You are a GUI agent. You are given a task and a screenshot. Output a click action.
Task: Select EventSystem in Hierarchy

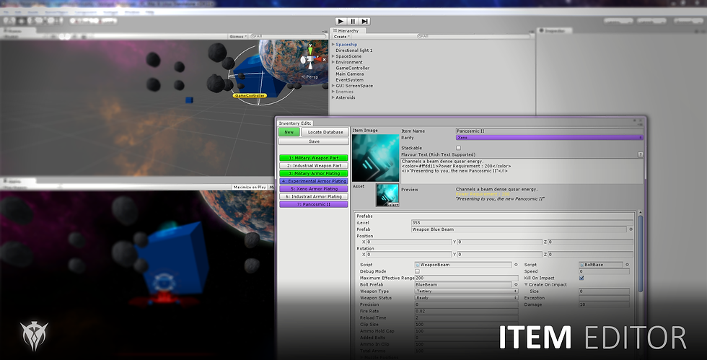click(x=349, y=80)
